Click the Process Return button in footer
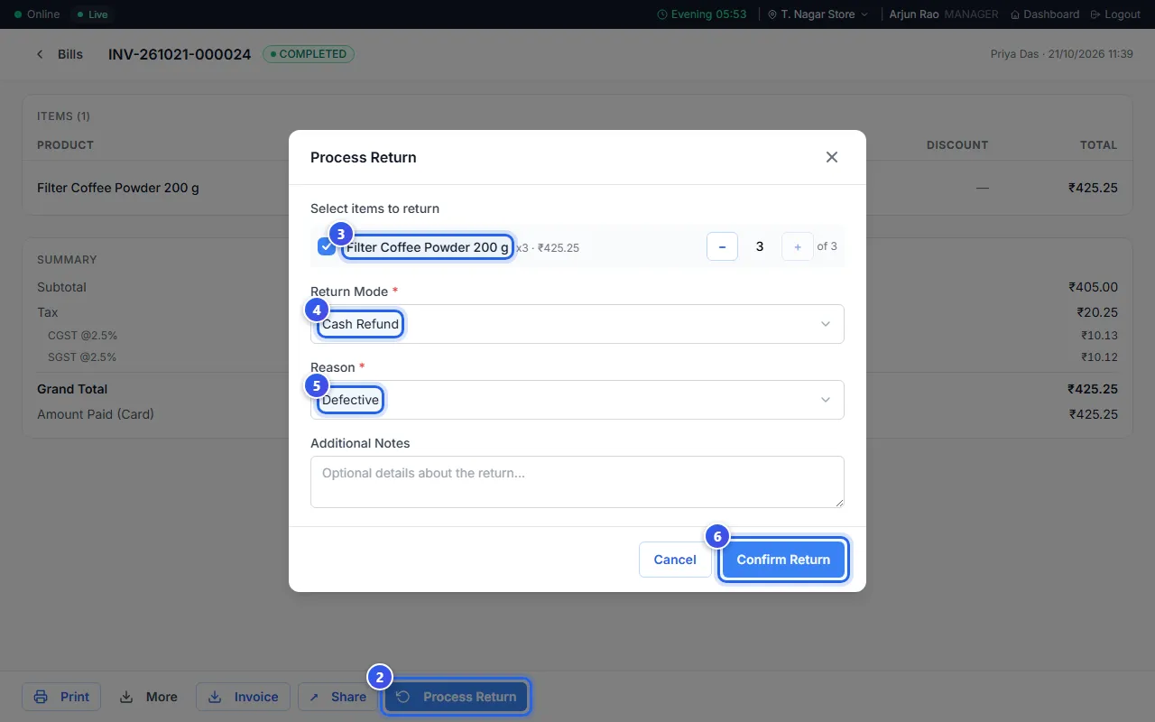The image size is (1155, 722). [x=457, y=697]
